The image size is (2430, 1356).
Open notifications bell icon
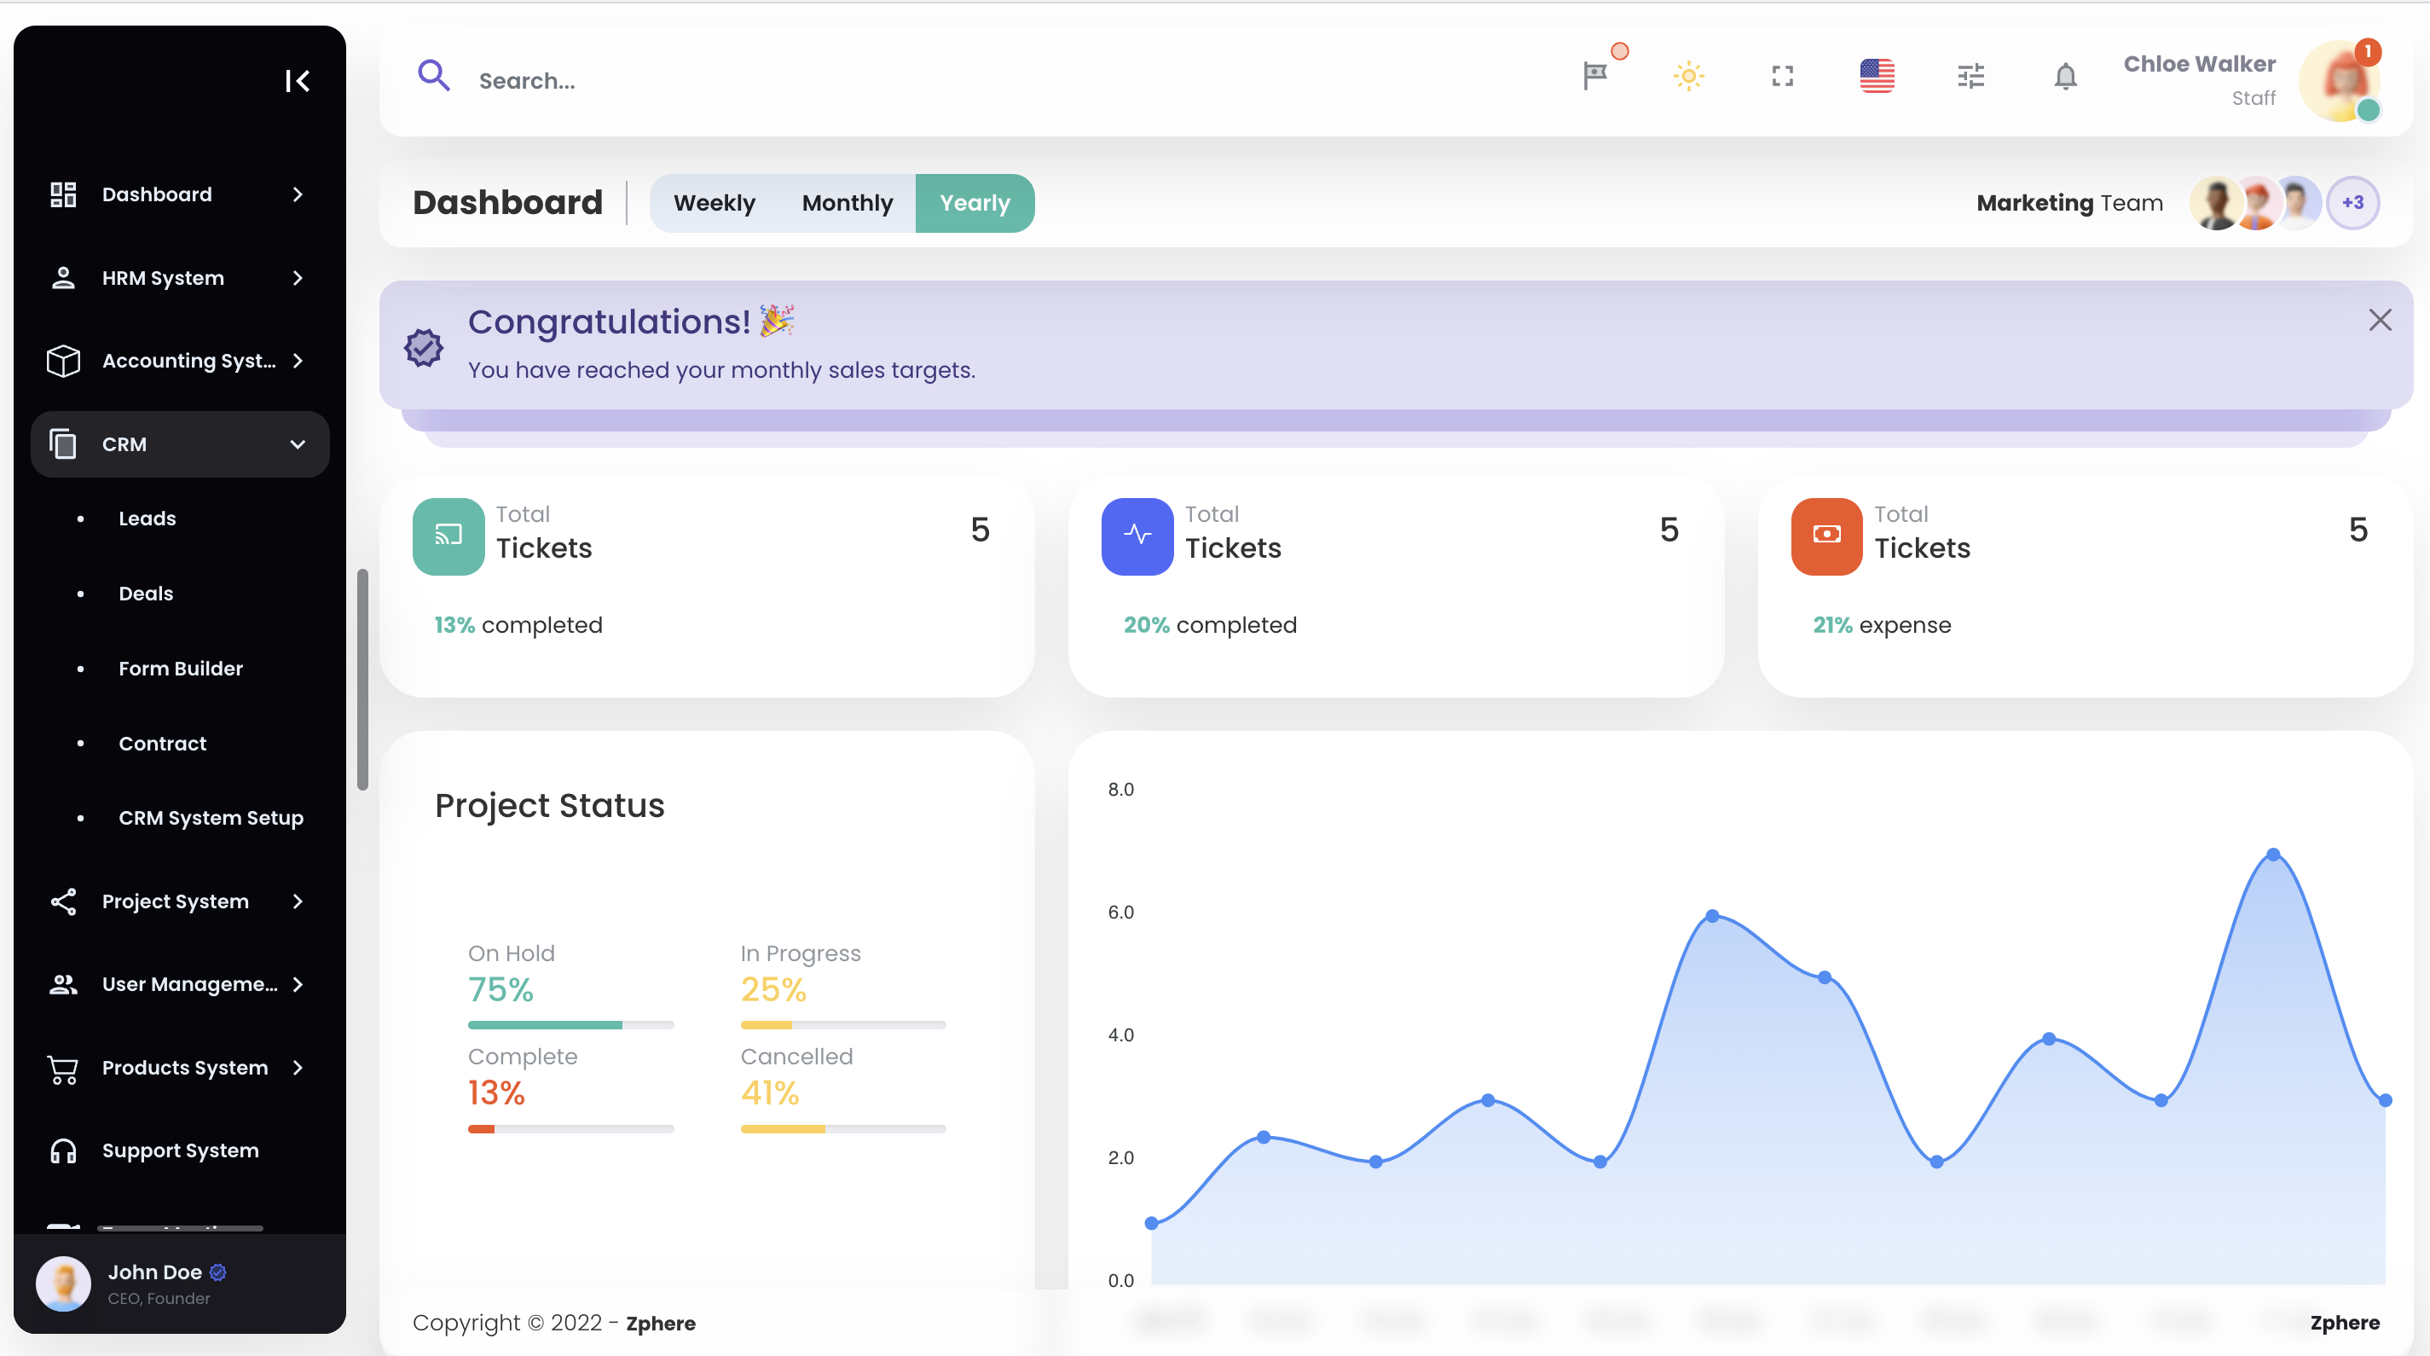2065,76
